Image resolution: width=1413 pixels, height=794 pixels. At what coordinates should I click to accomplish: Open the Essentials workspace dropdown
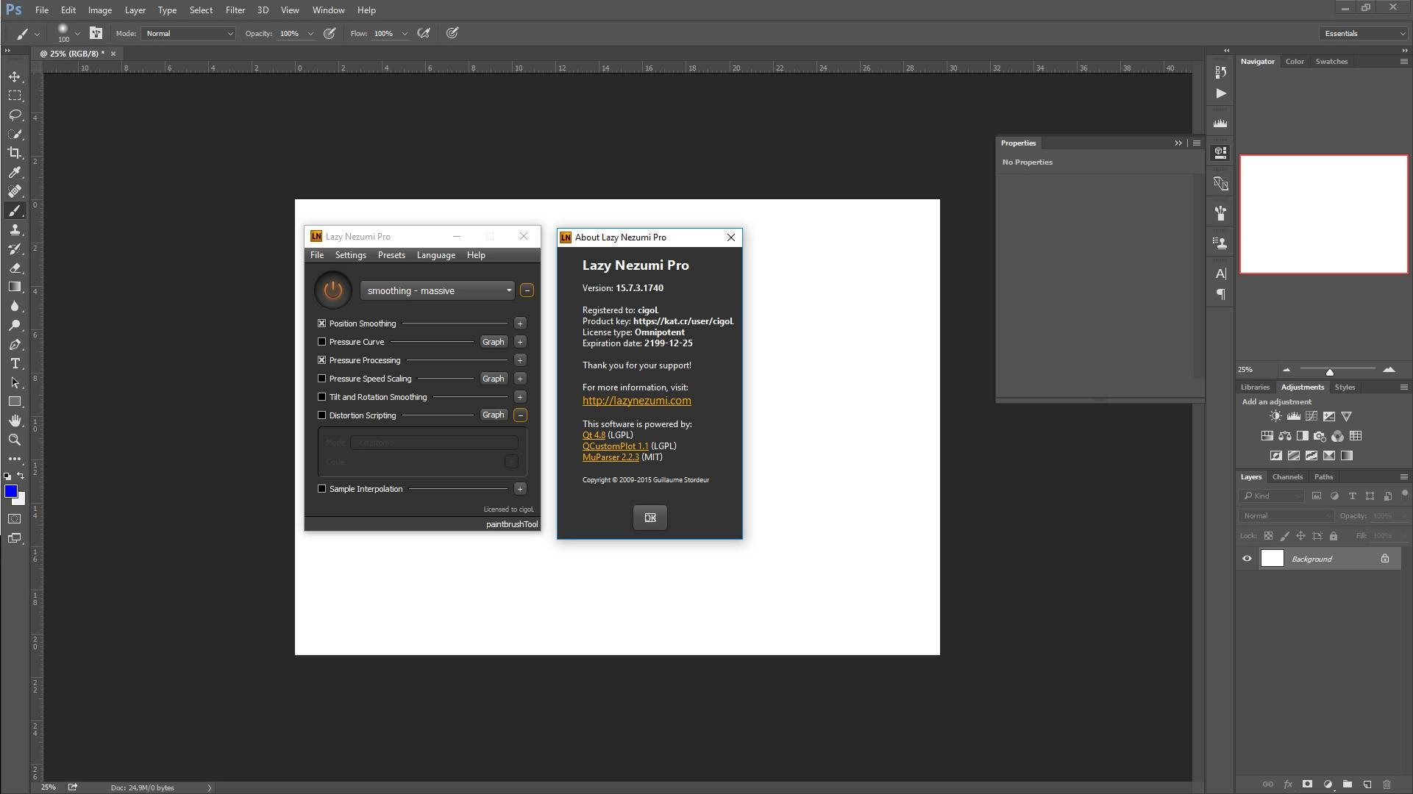click(x=1364, y=33)
